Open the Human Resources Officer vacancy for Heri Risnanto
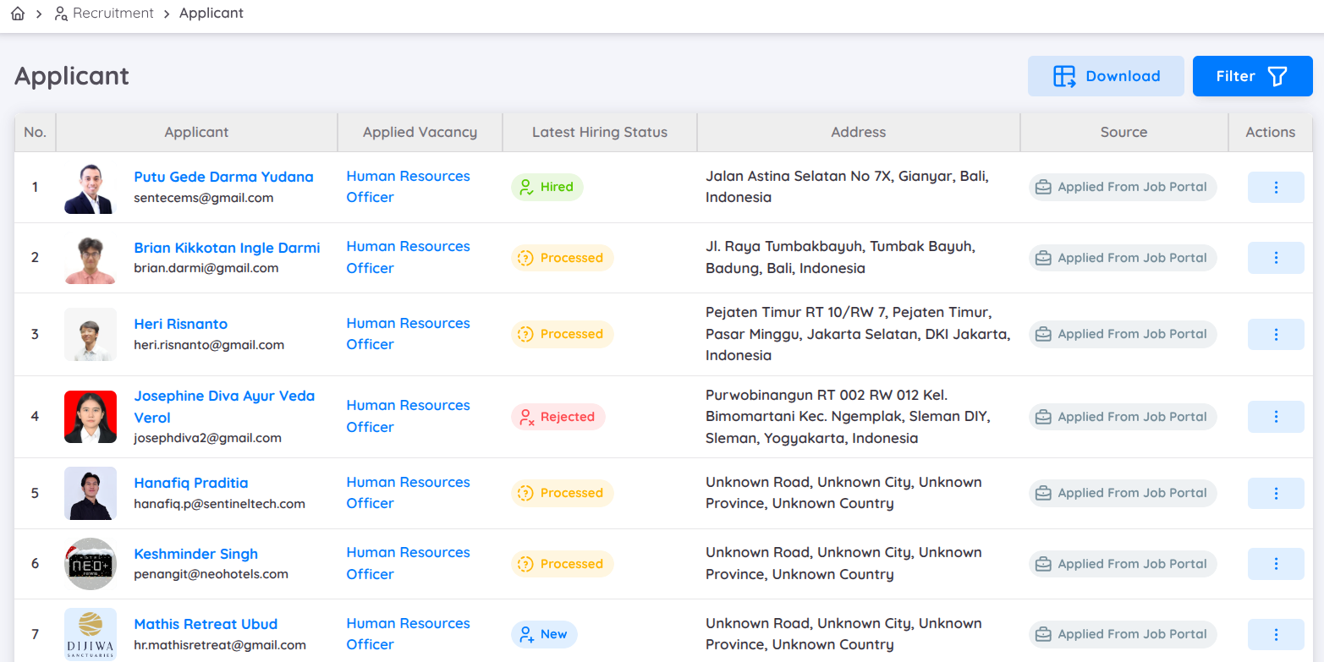 point(408,333)
